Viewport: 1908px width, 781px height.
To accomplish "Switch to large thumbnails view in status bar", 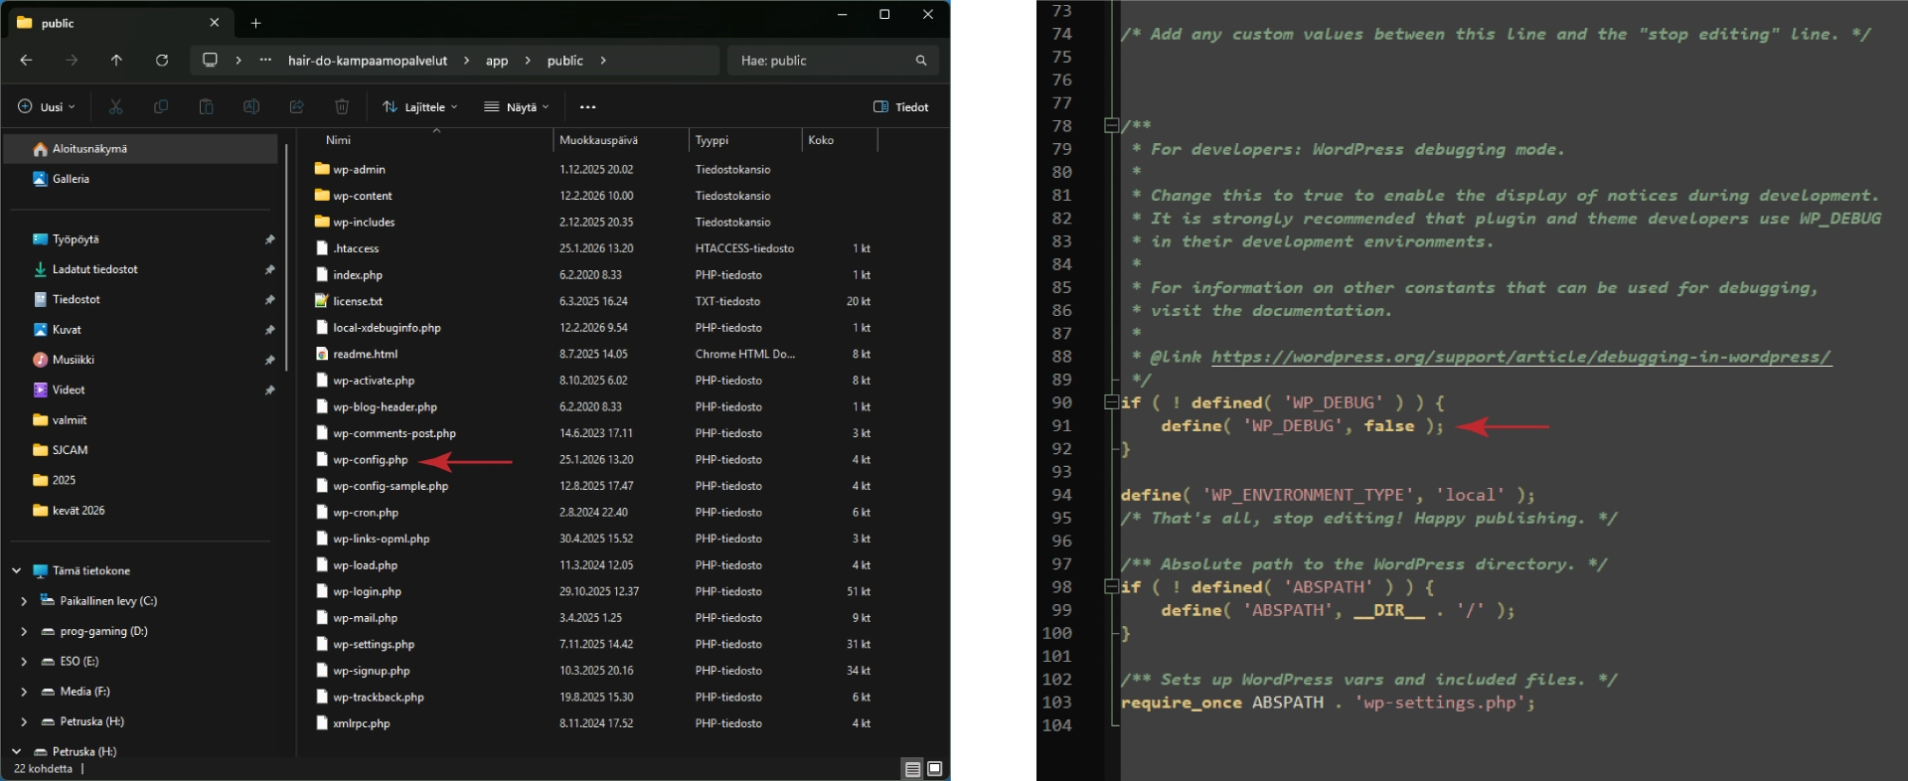I will tap(934, 768).
